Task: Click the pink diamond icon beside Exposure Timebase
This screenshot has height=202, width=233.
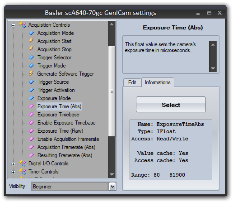Action: [32, 115]
